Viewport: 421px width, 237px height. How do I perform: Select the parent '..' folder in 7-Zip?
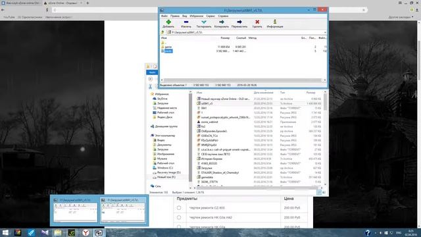pyautogui.click(x=164, y=42)
